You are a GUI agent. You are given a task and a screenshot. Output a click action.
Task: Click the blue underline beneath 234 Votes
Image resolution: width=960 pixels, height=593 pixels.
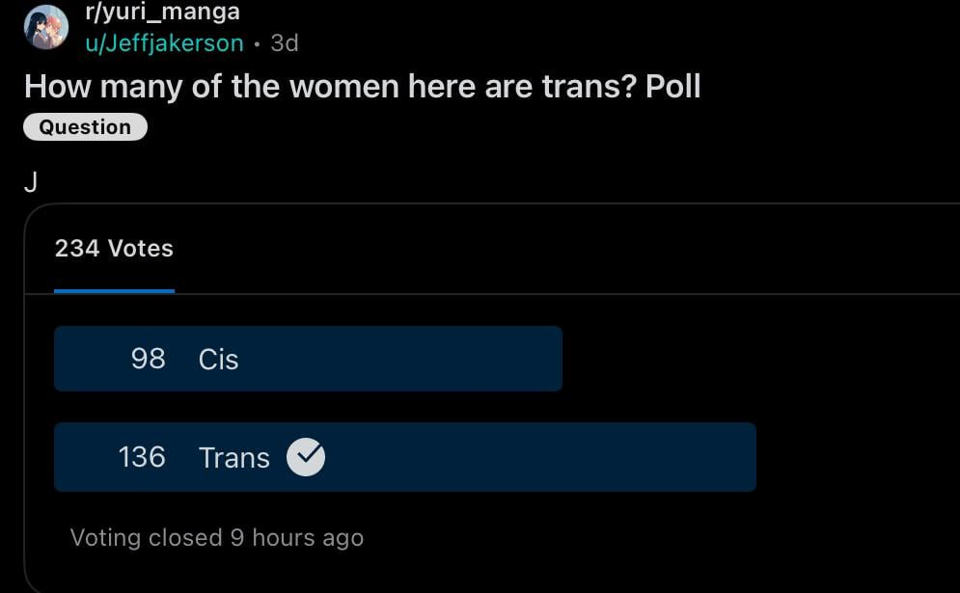[115, 291]
